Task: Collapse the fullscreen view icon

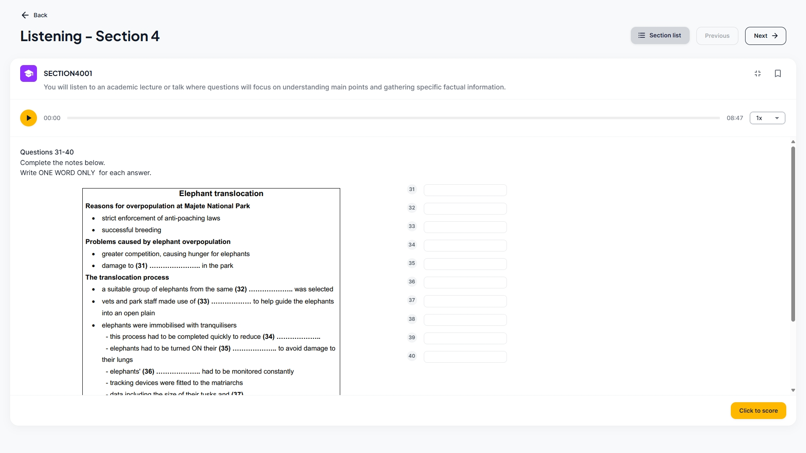Action: [758, 73]
